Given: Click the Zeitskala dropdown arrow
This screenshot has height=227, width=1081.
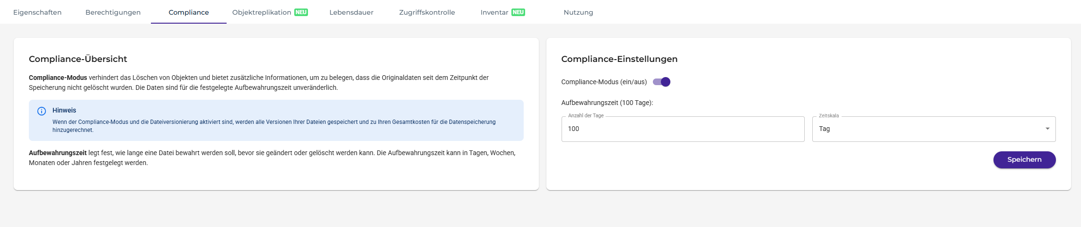Looking at the screenshot, I should (x=1047, y=129).
